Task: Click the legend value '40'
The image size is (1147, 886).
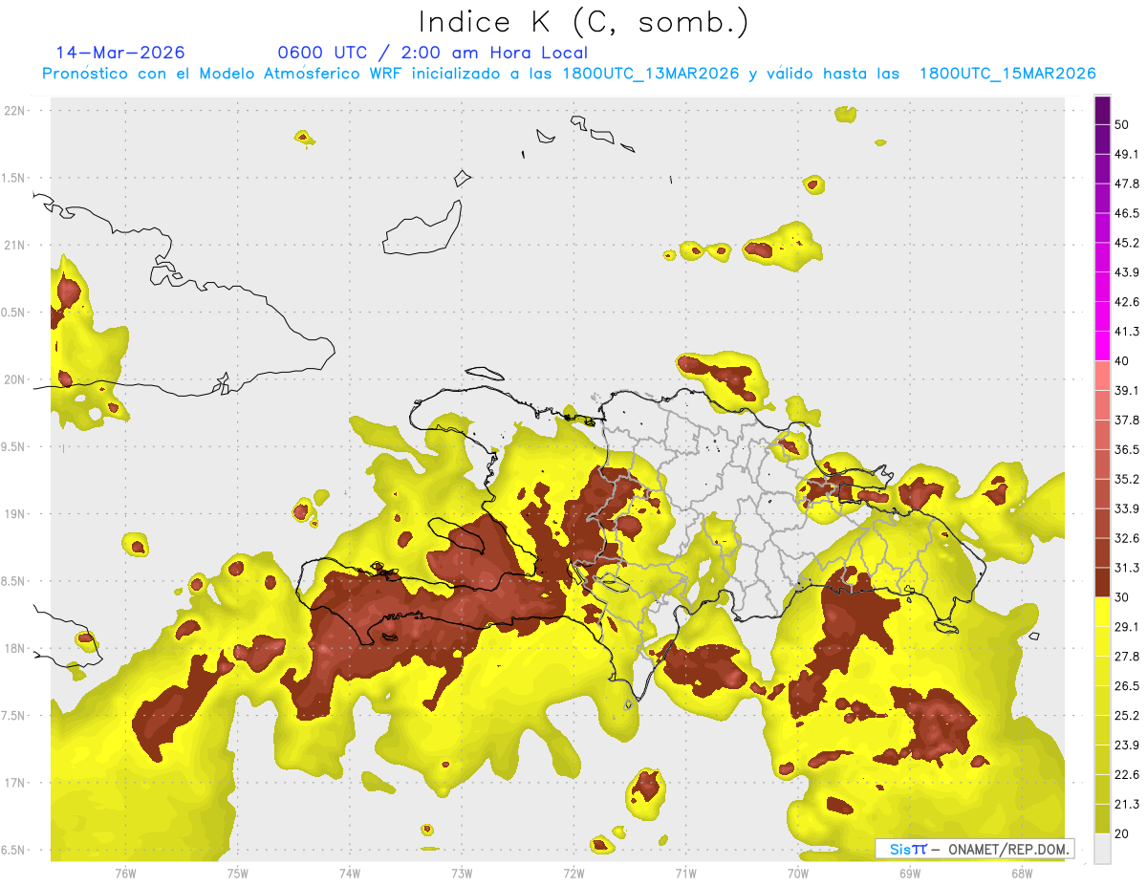Action: 1122,361
